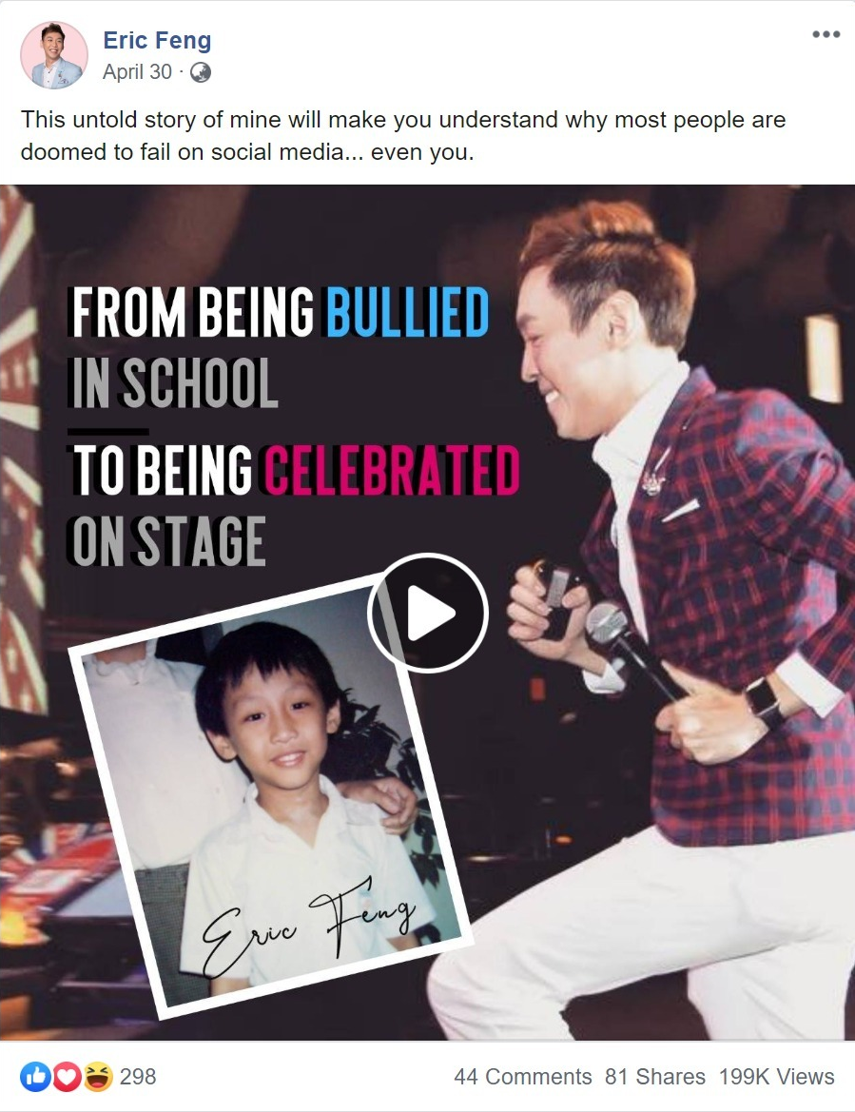The width and height of the screenshot is (855, 1112).
Task: Open the Eric Feng profile name link
Action: click(x=157, y=40)
